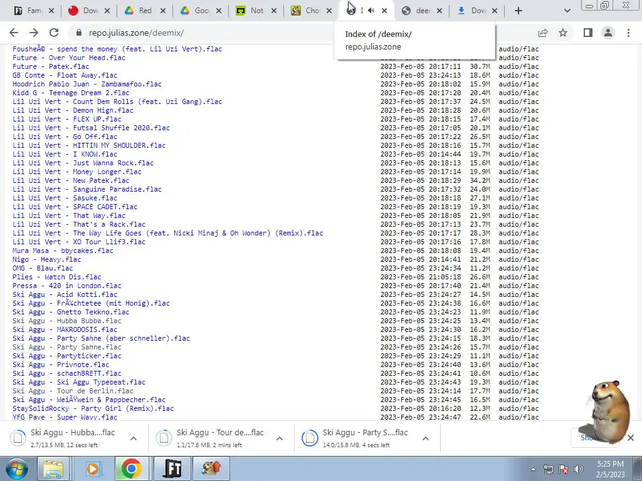Bookmark this page with the star icon
This screenshot has width=642, height=481.
pos(563,33)
